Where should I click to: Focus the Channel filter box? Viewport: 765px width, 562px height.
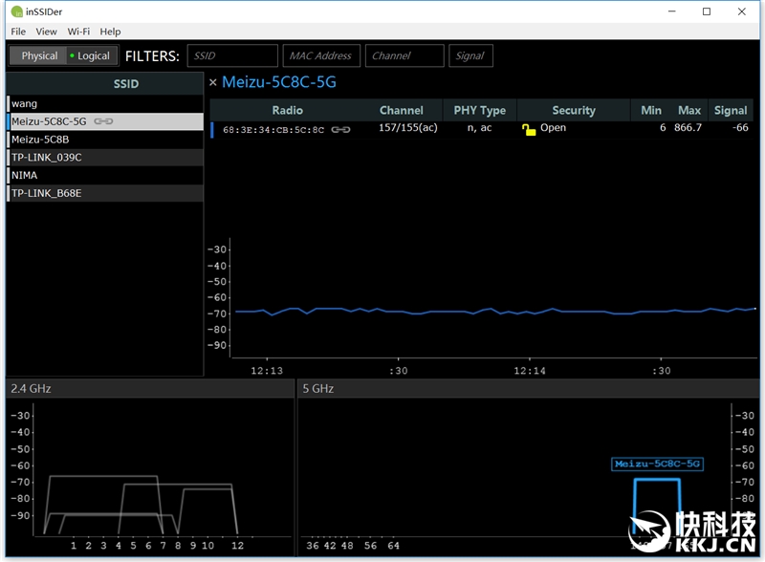click(404, 55)
